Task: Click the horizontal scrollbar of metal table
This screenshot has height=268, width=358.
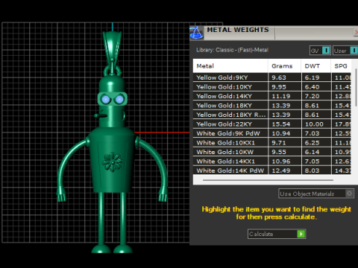Action: pos(268,180)
